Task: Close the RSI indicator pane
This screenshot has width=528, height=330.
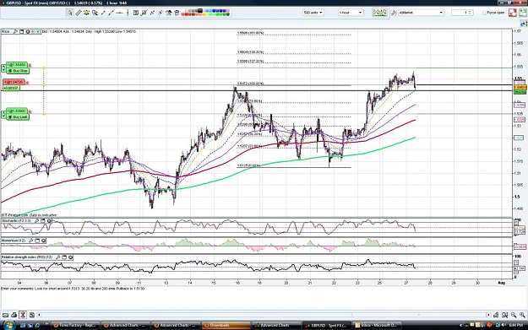Action: pos(70,257)
